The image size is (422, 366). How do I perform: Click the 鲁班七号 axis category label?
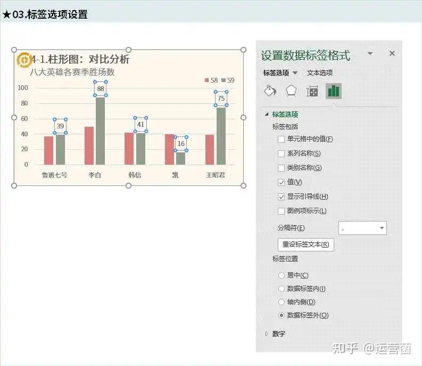[x=55, y=175]
